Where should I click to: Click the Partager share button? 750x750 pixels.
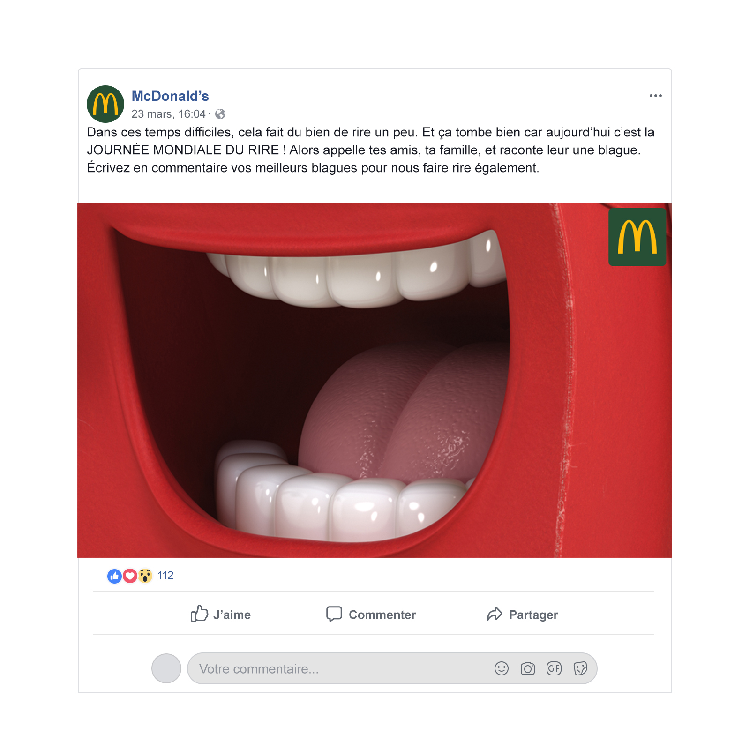tap(522, 614)
